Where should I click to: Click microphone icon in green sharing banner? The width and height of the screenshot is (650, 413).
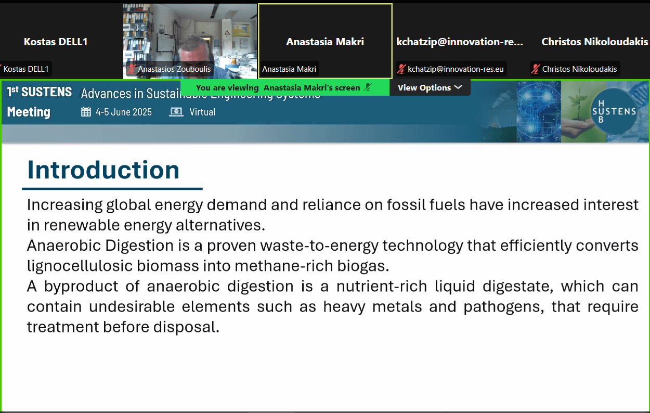[x=368, y=87]
